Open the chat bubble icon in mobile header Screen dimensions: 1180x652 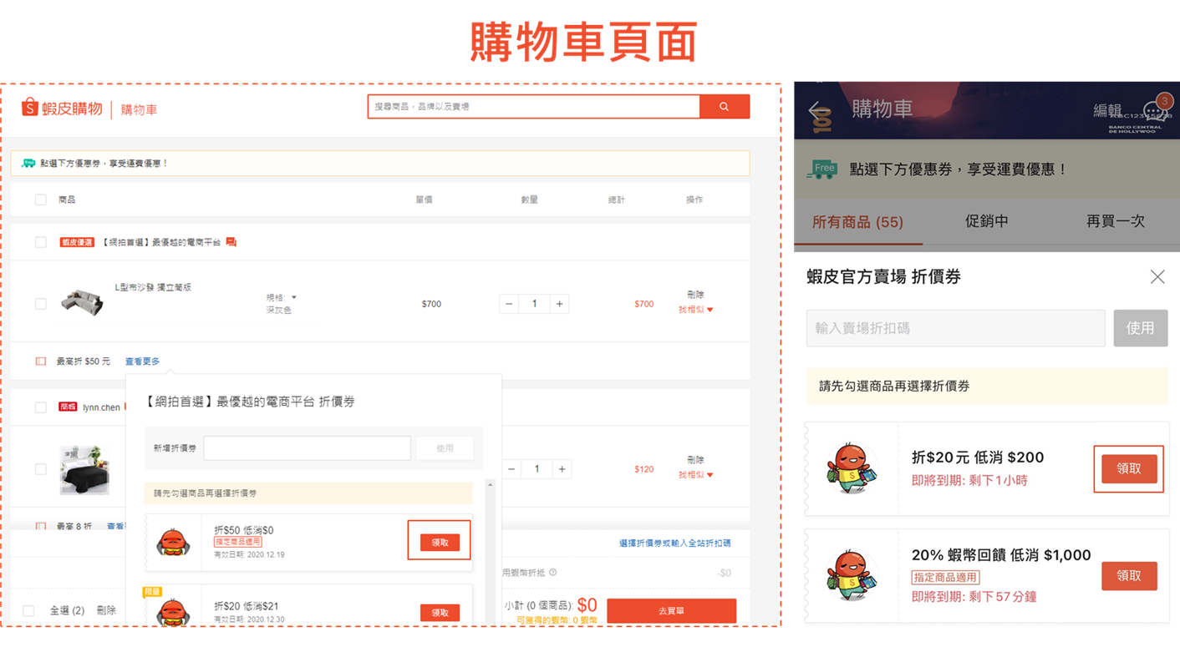click(1156, 111)
